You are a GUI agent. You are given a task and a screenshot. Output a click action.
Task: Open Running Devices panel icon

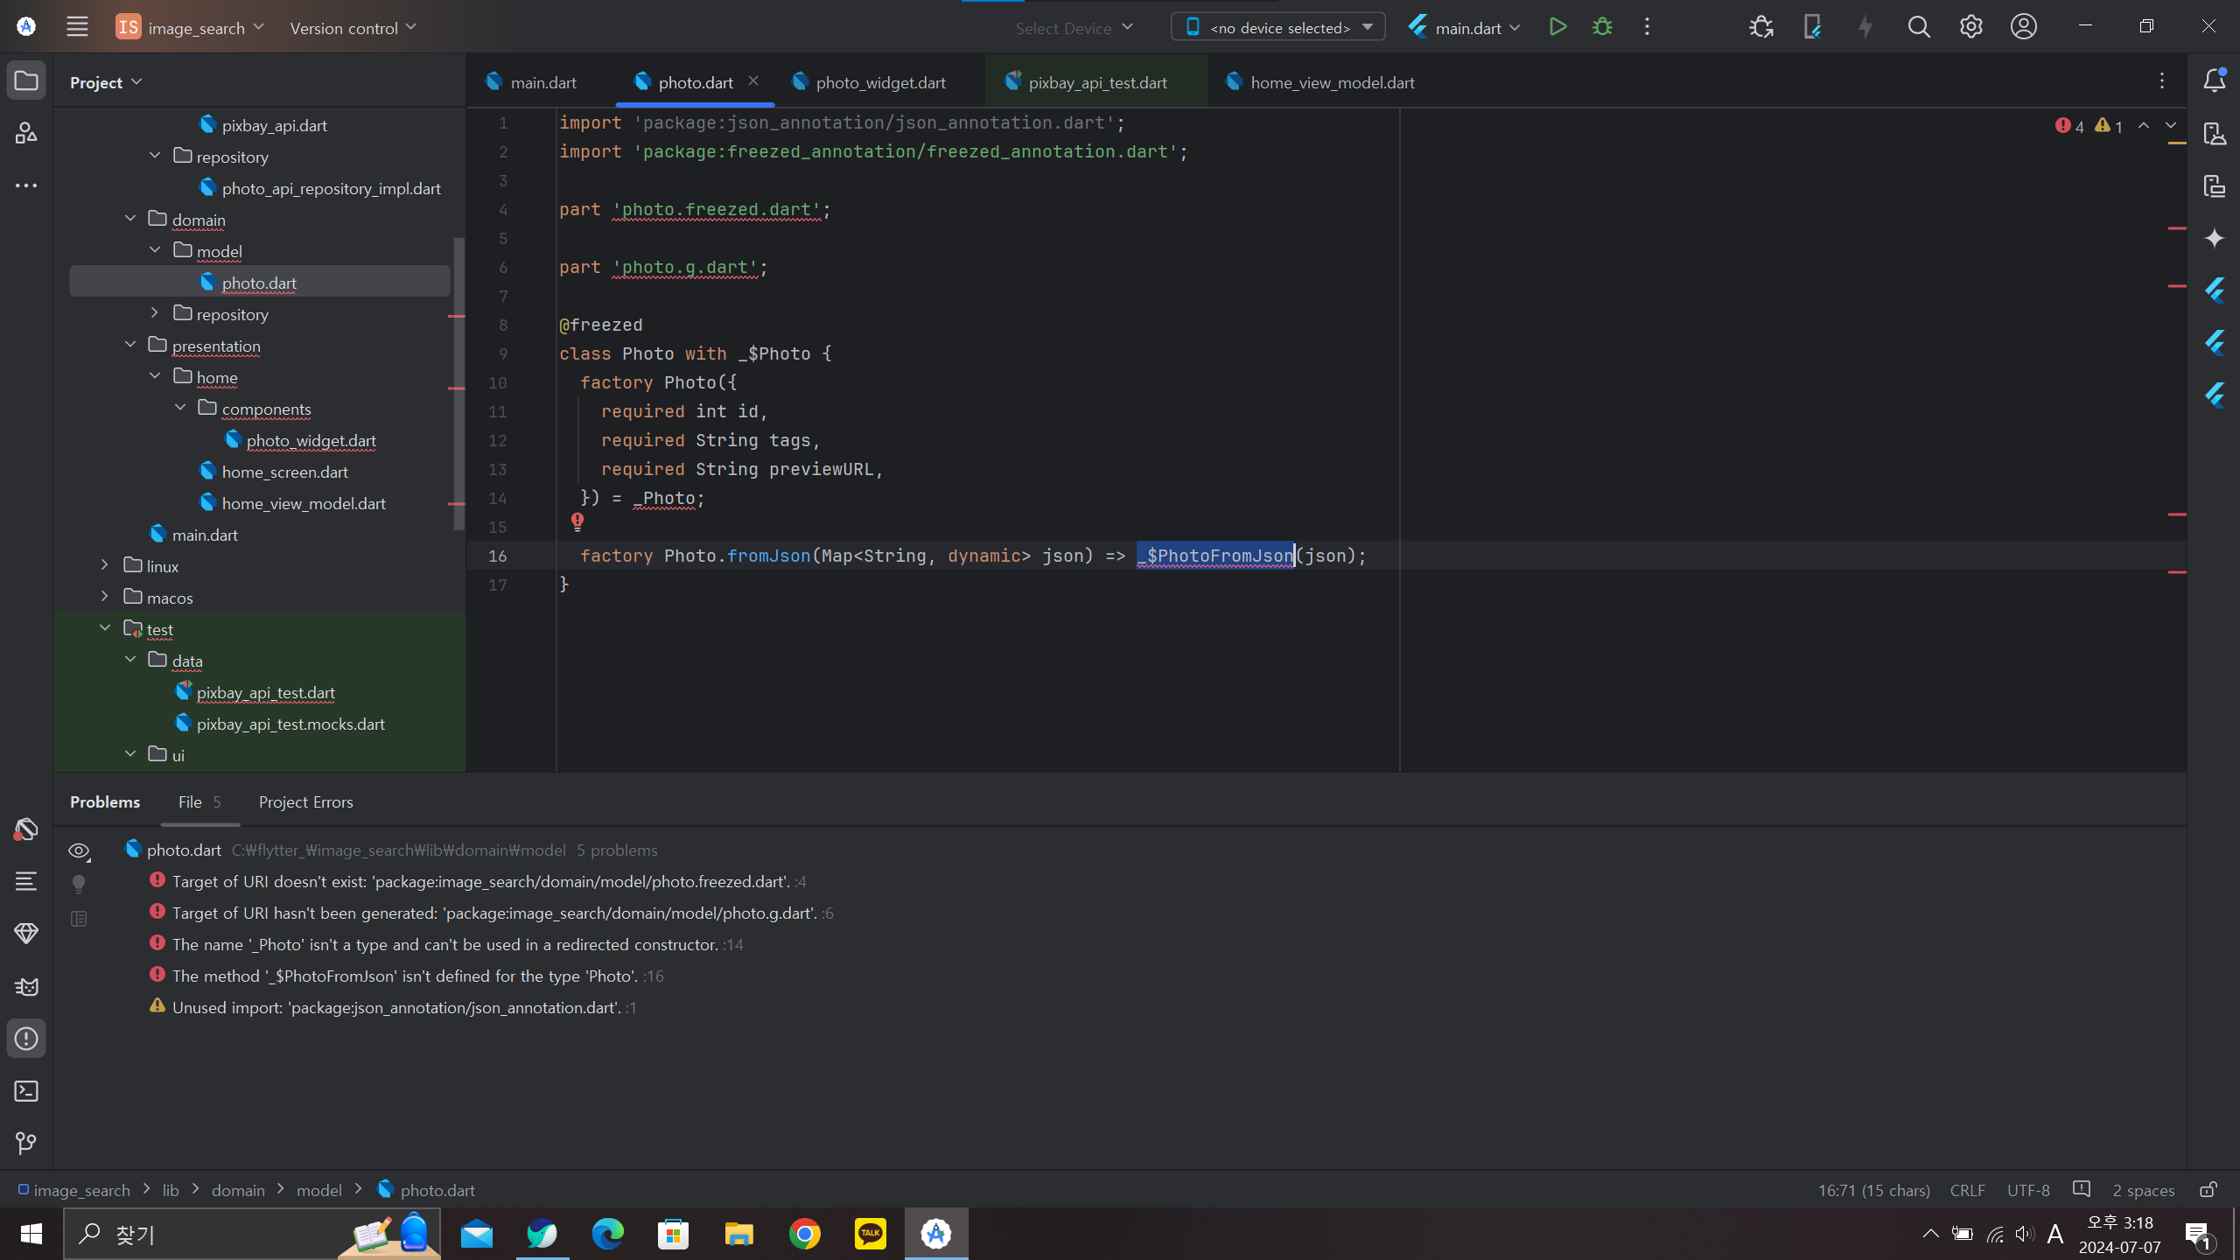point(2214,185)
